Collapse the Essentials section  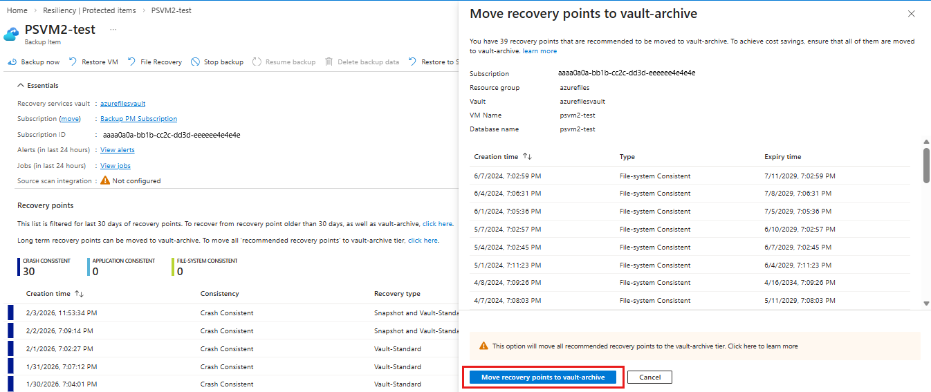21,86
